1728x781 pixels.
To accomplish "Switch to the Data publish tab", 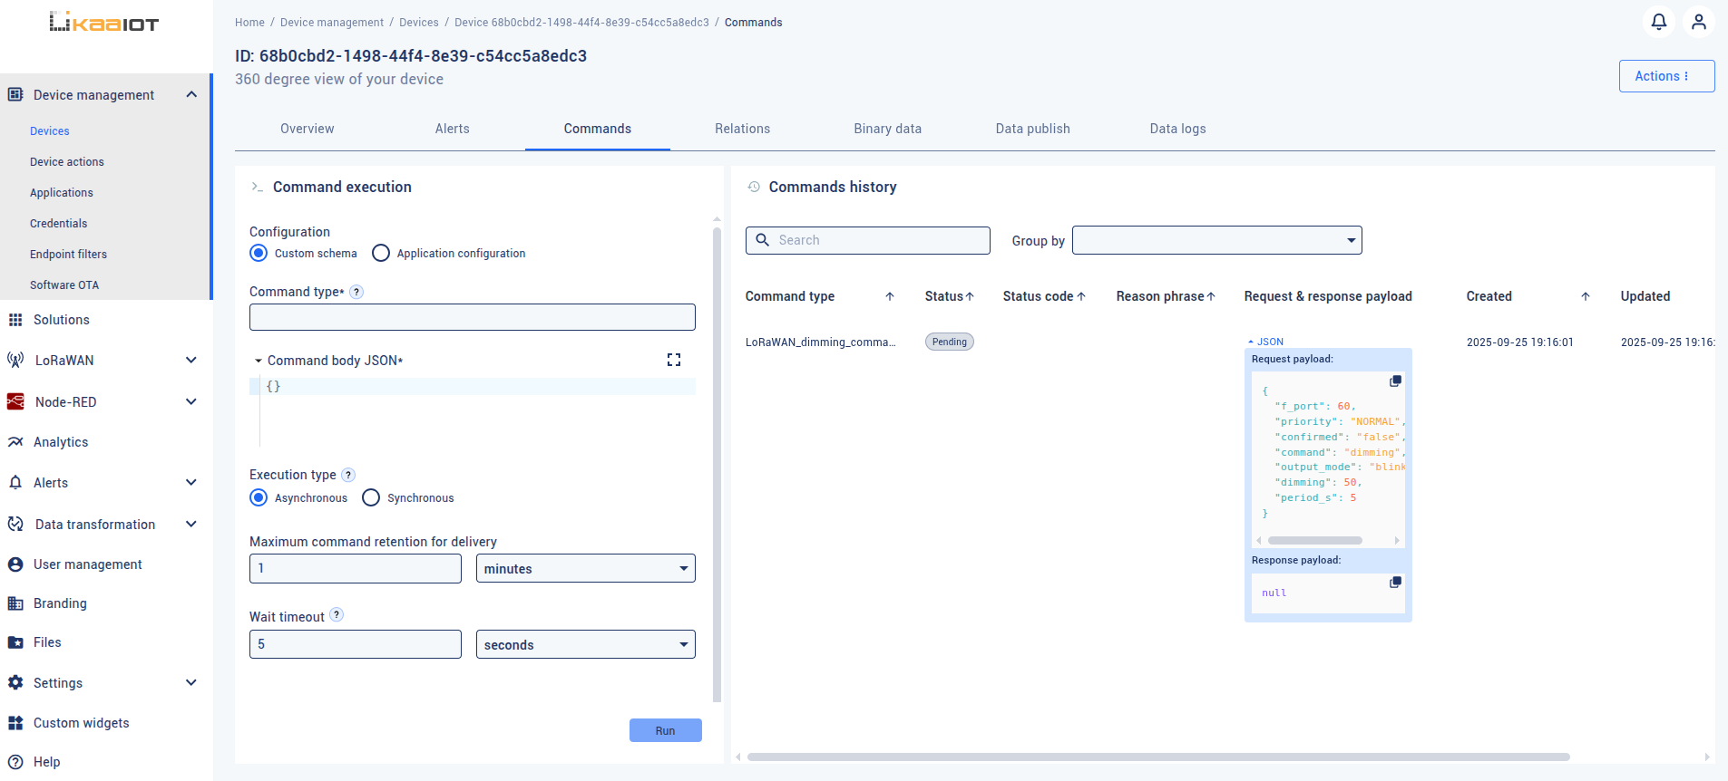I will point(1032,129).
